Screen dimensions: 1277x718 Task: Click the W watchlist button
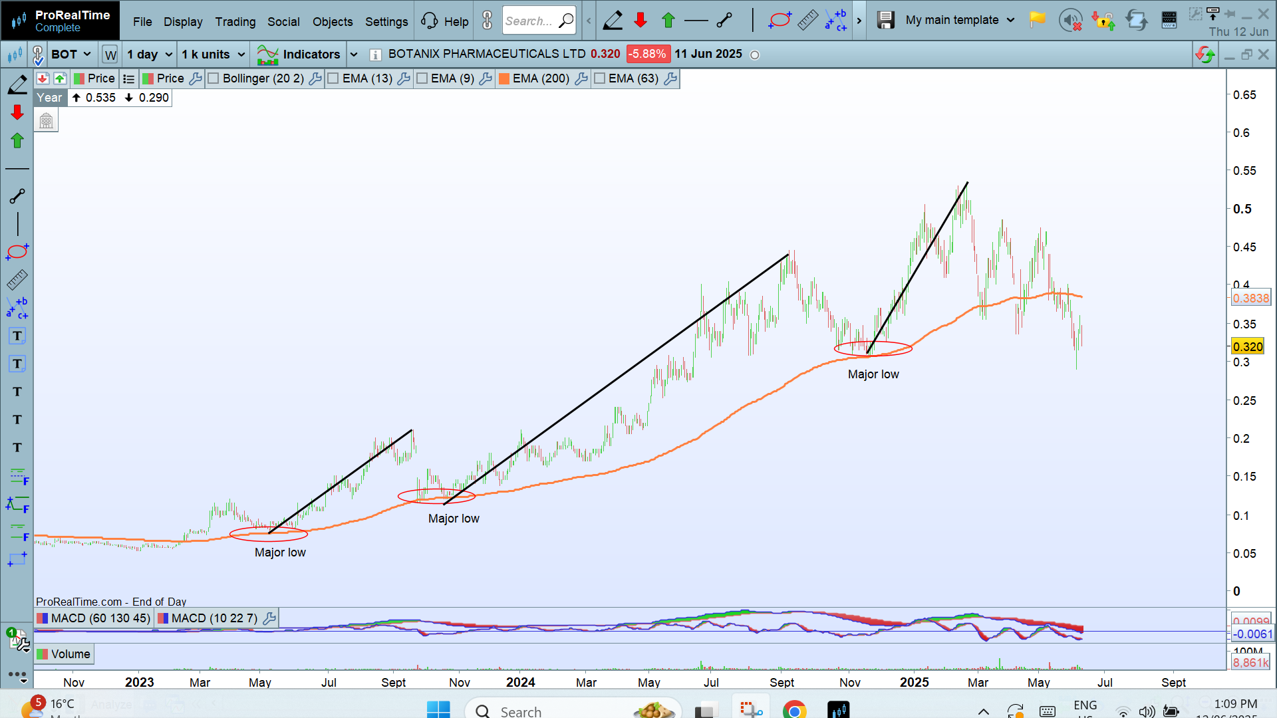pos(110,55)
